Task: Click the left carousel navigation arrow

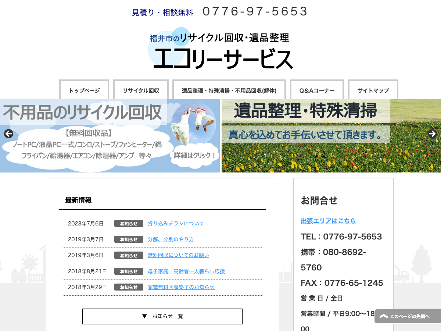Action: point(8,134)
